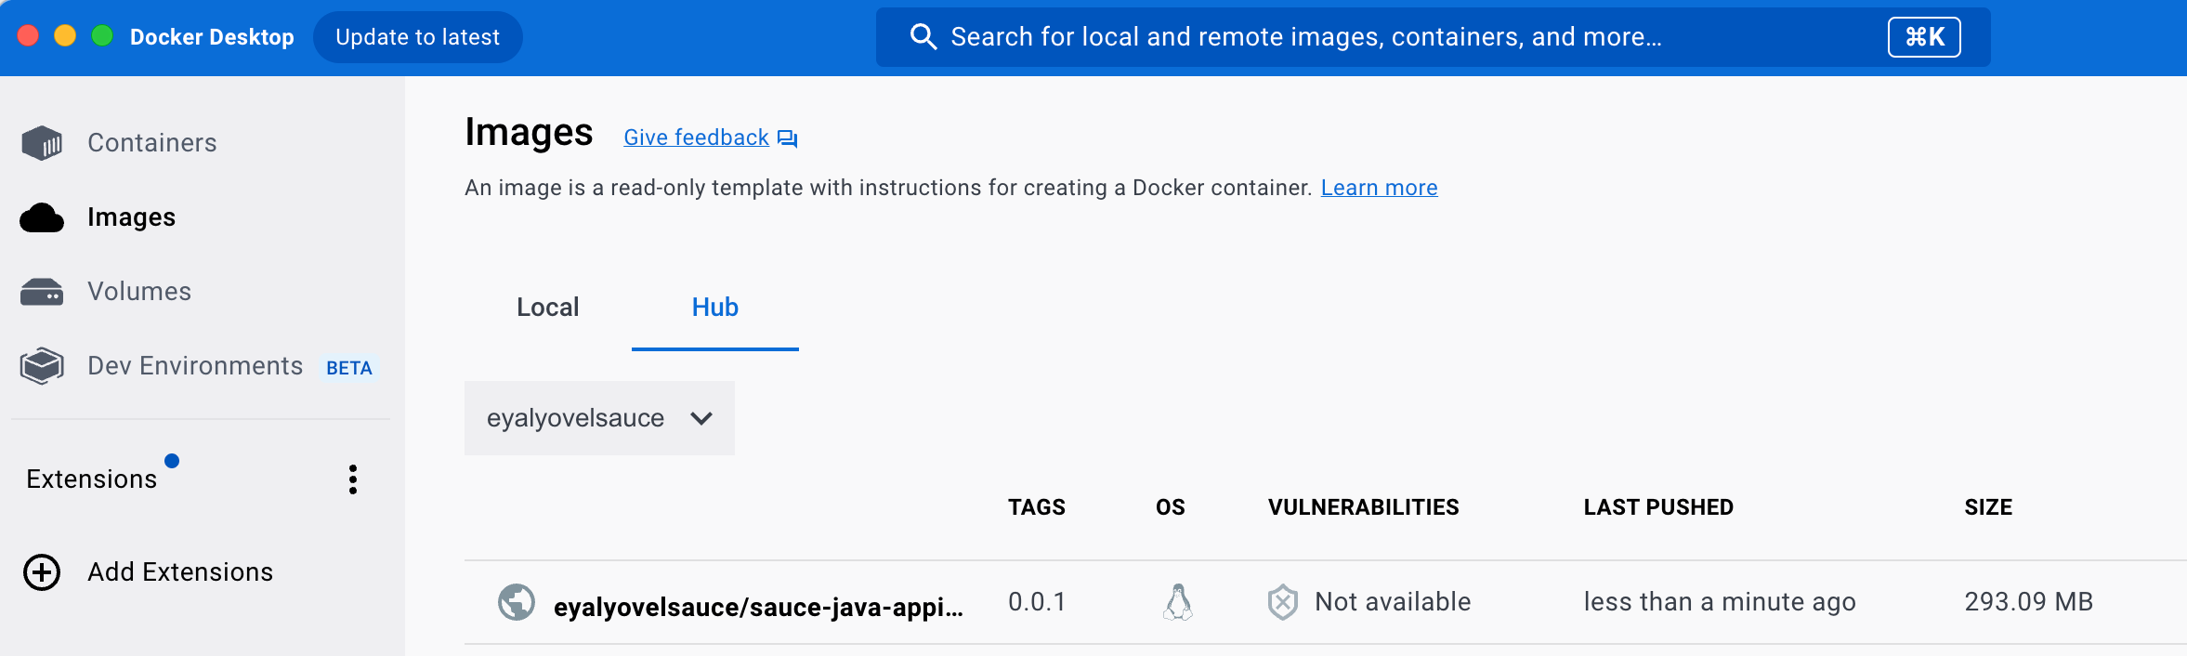Click the Volumes drive icon

[x=42, y=292]
